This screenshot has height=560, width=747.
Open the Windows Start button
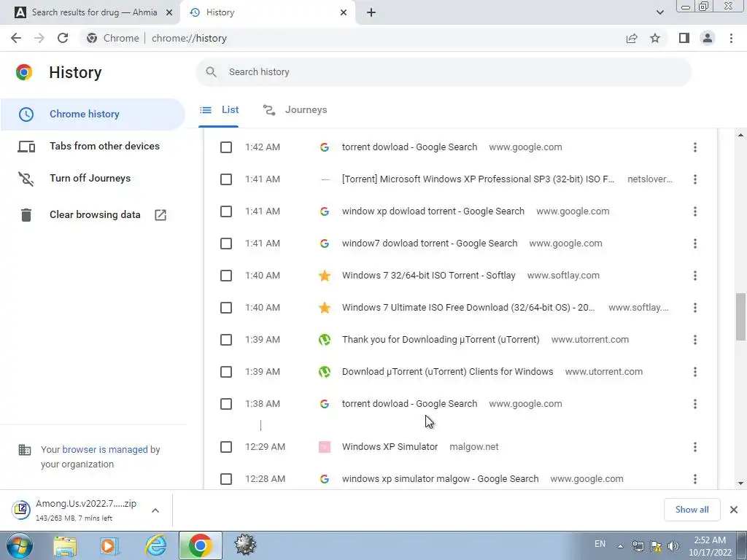pyautogui.click(x=20, y=545)
